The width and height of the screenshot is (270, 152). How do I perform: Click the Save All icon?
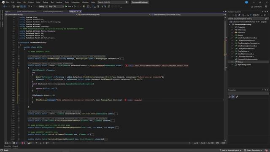coord(24,7)
